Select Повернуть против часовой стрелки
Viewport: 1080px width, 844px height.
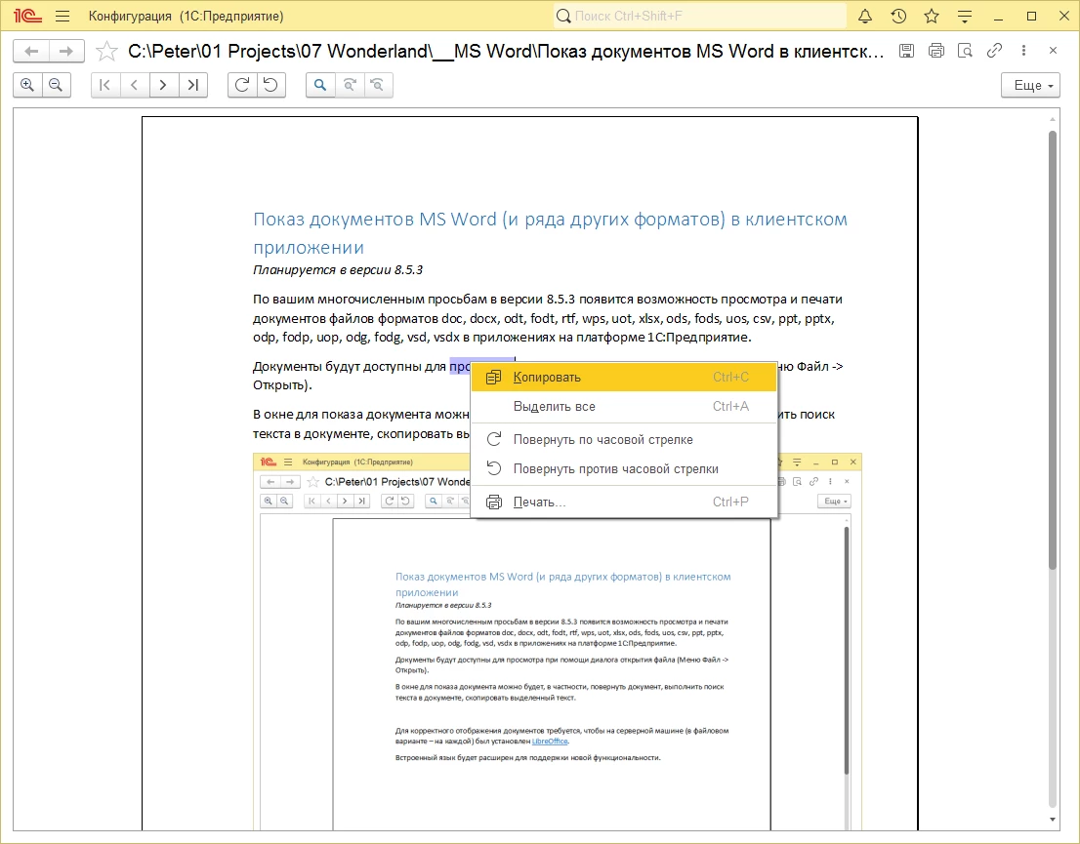pos(624,468)
